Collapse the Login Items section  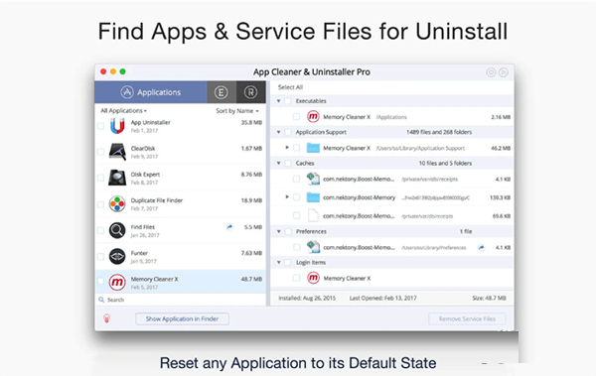[278, 263]
